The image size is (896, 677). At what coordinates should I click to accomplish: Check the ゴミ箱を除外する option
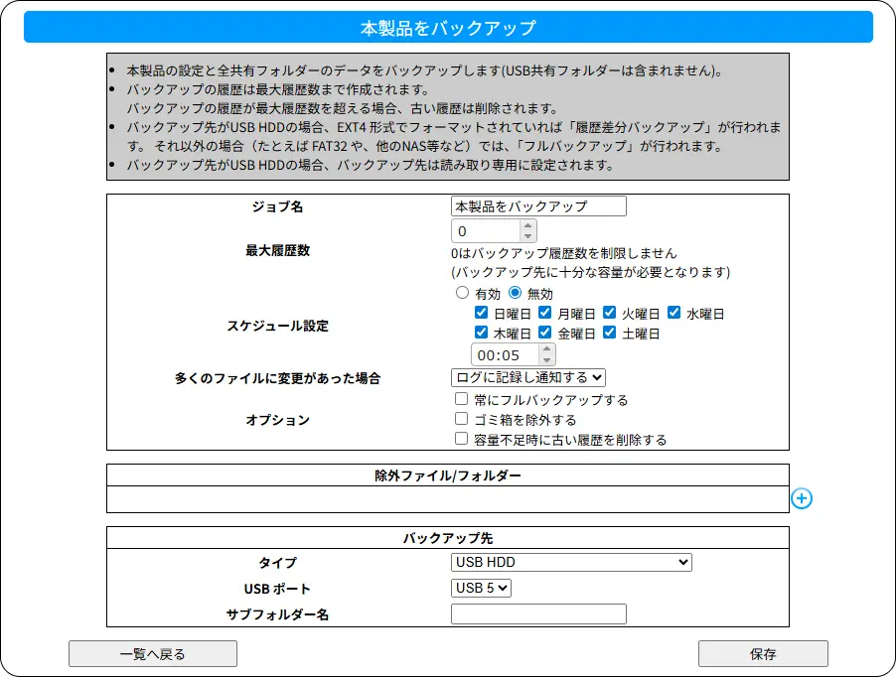[x=462, y=419]
